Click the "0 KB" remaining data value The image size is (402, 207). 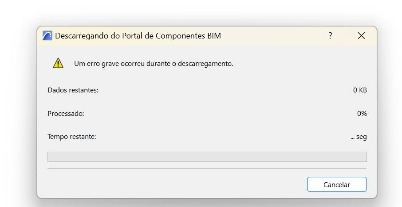pos(360,90)
